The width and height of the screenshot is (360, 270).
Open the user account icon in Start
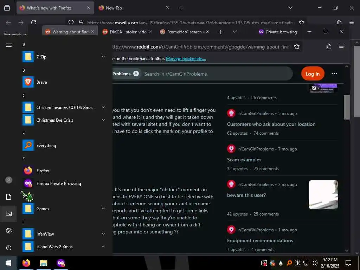[x=8, y=180]
